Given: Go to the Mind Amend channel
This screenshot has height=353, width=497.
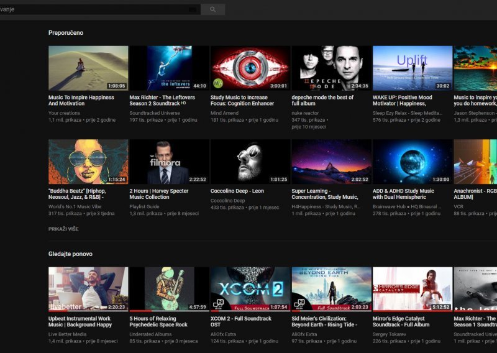Looking at the screenshot, I should point(225,113).
